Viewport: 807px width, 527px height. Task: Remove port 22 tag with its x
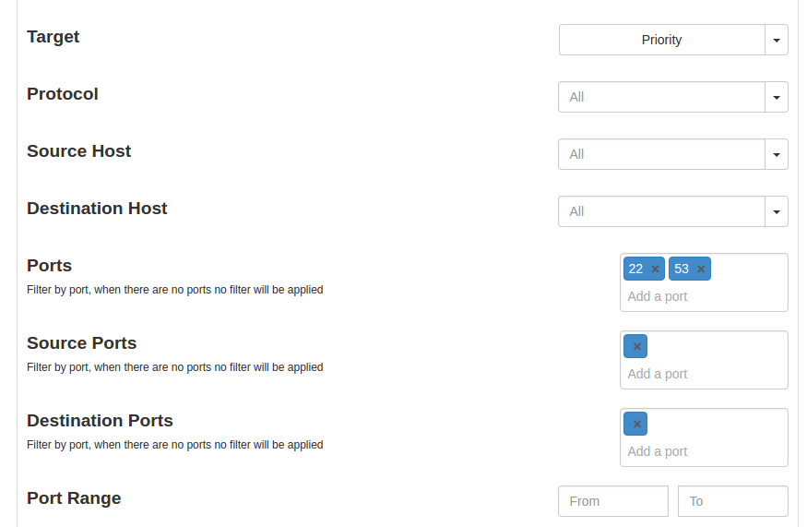(655, 269)
